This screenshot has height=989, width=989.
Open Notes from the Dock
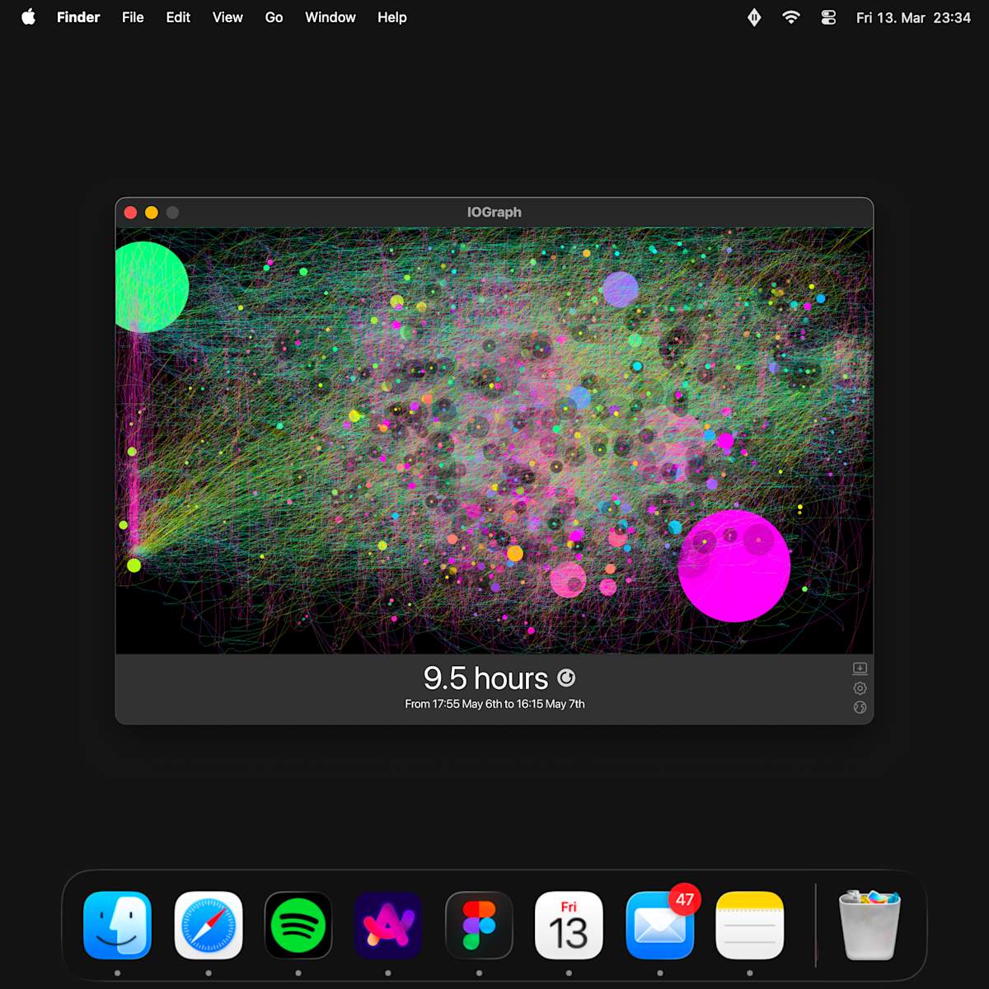point(749,926)
